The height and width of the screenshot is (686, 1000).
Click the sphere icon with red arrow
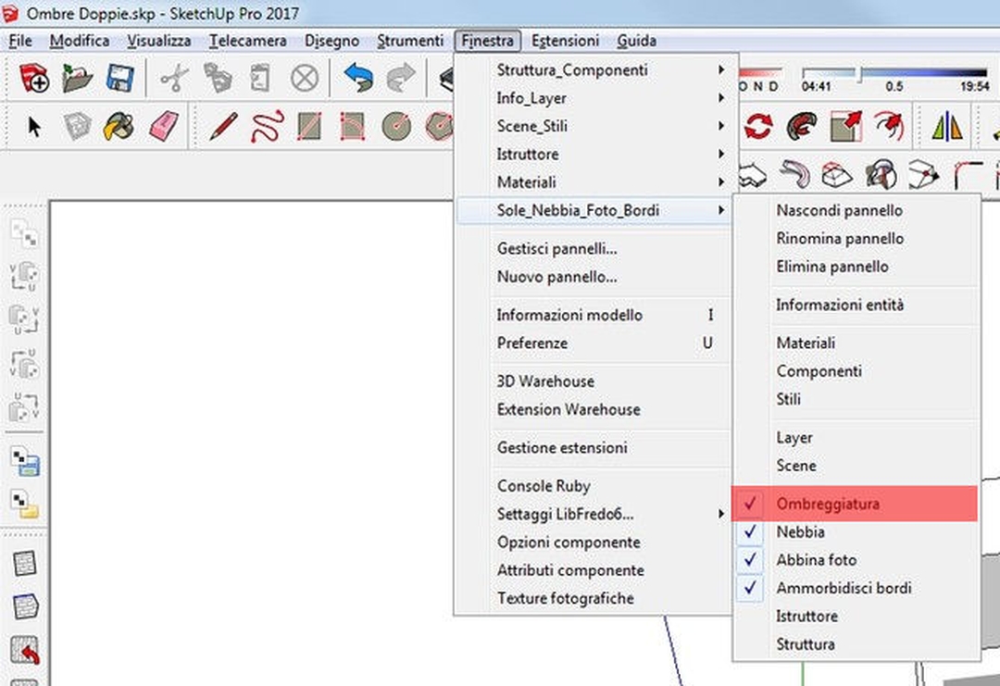point(881,174)
